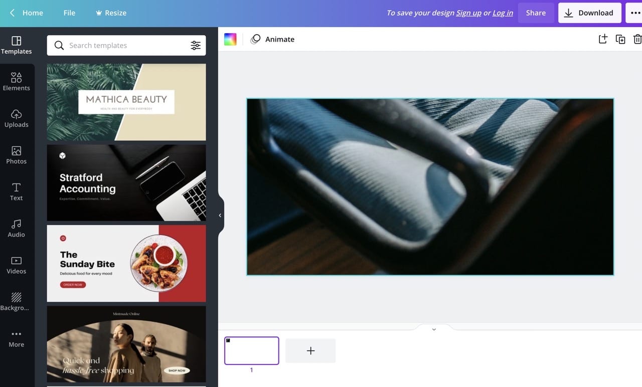Viewport: 642px width, 387px height.
Task: Select The Sunday Bite template
Action: pyautogui.click(x=126, y=264)
